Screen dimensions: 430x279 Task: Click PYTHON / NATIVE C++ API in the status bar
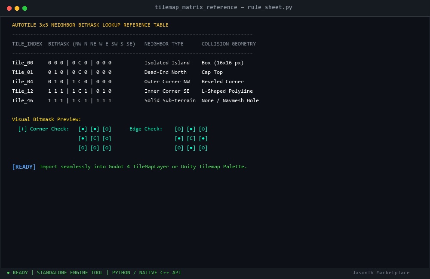pos(147,273)
